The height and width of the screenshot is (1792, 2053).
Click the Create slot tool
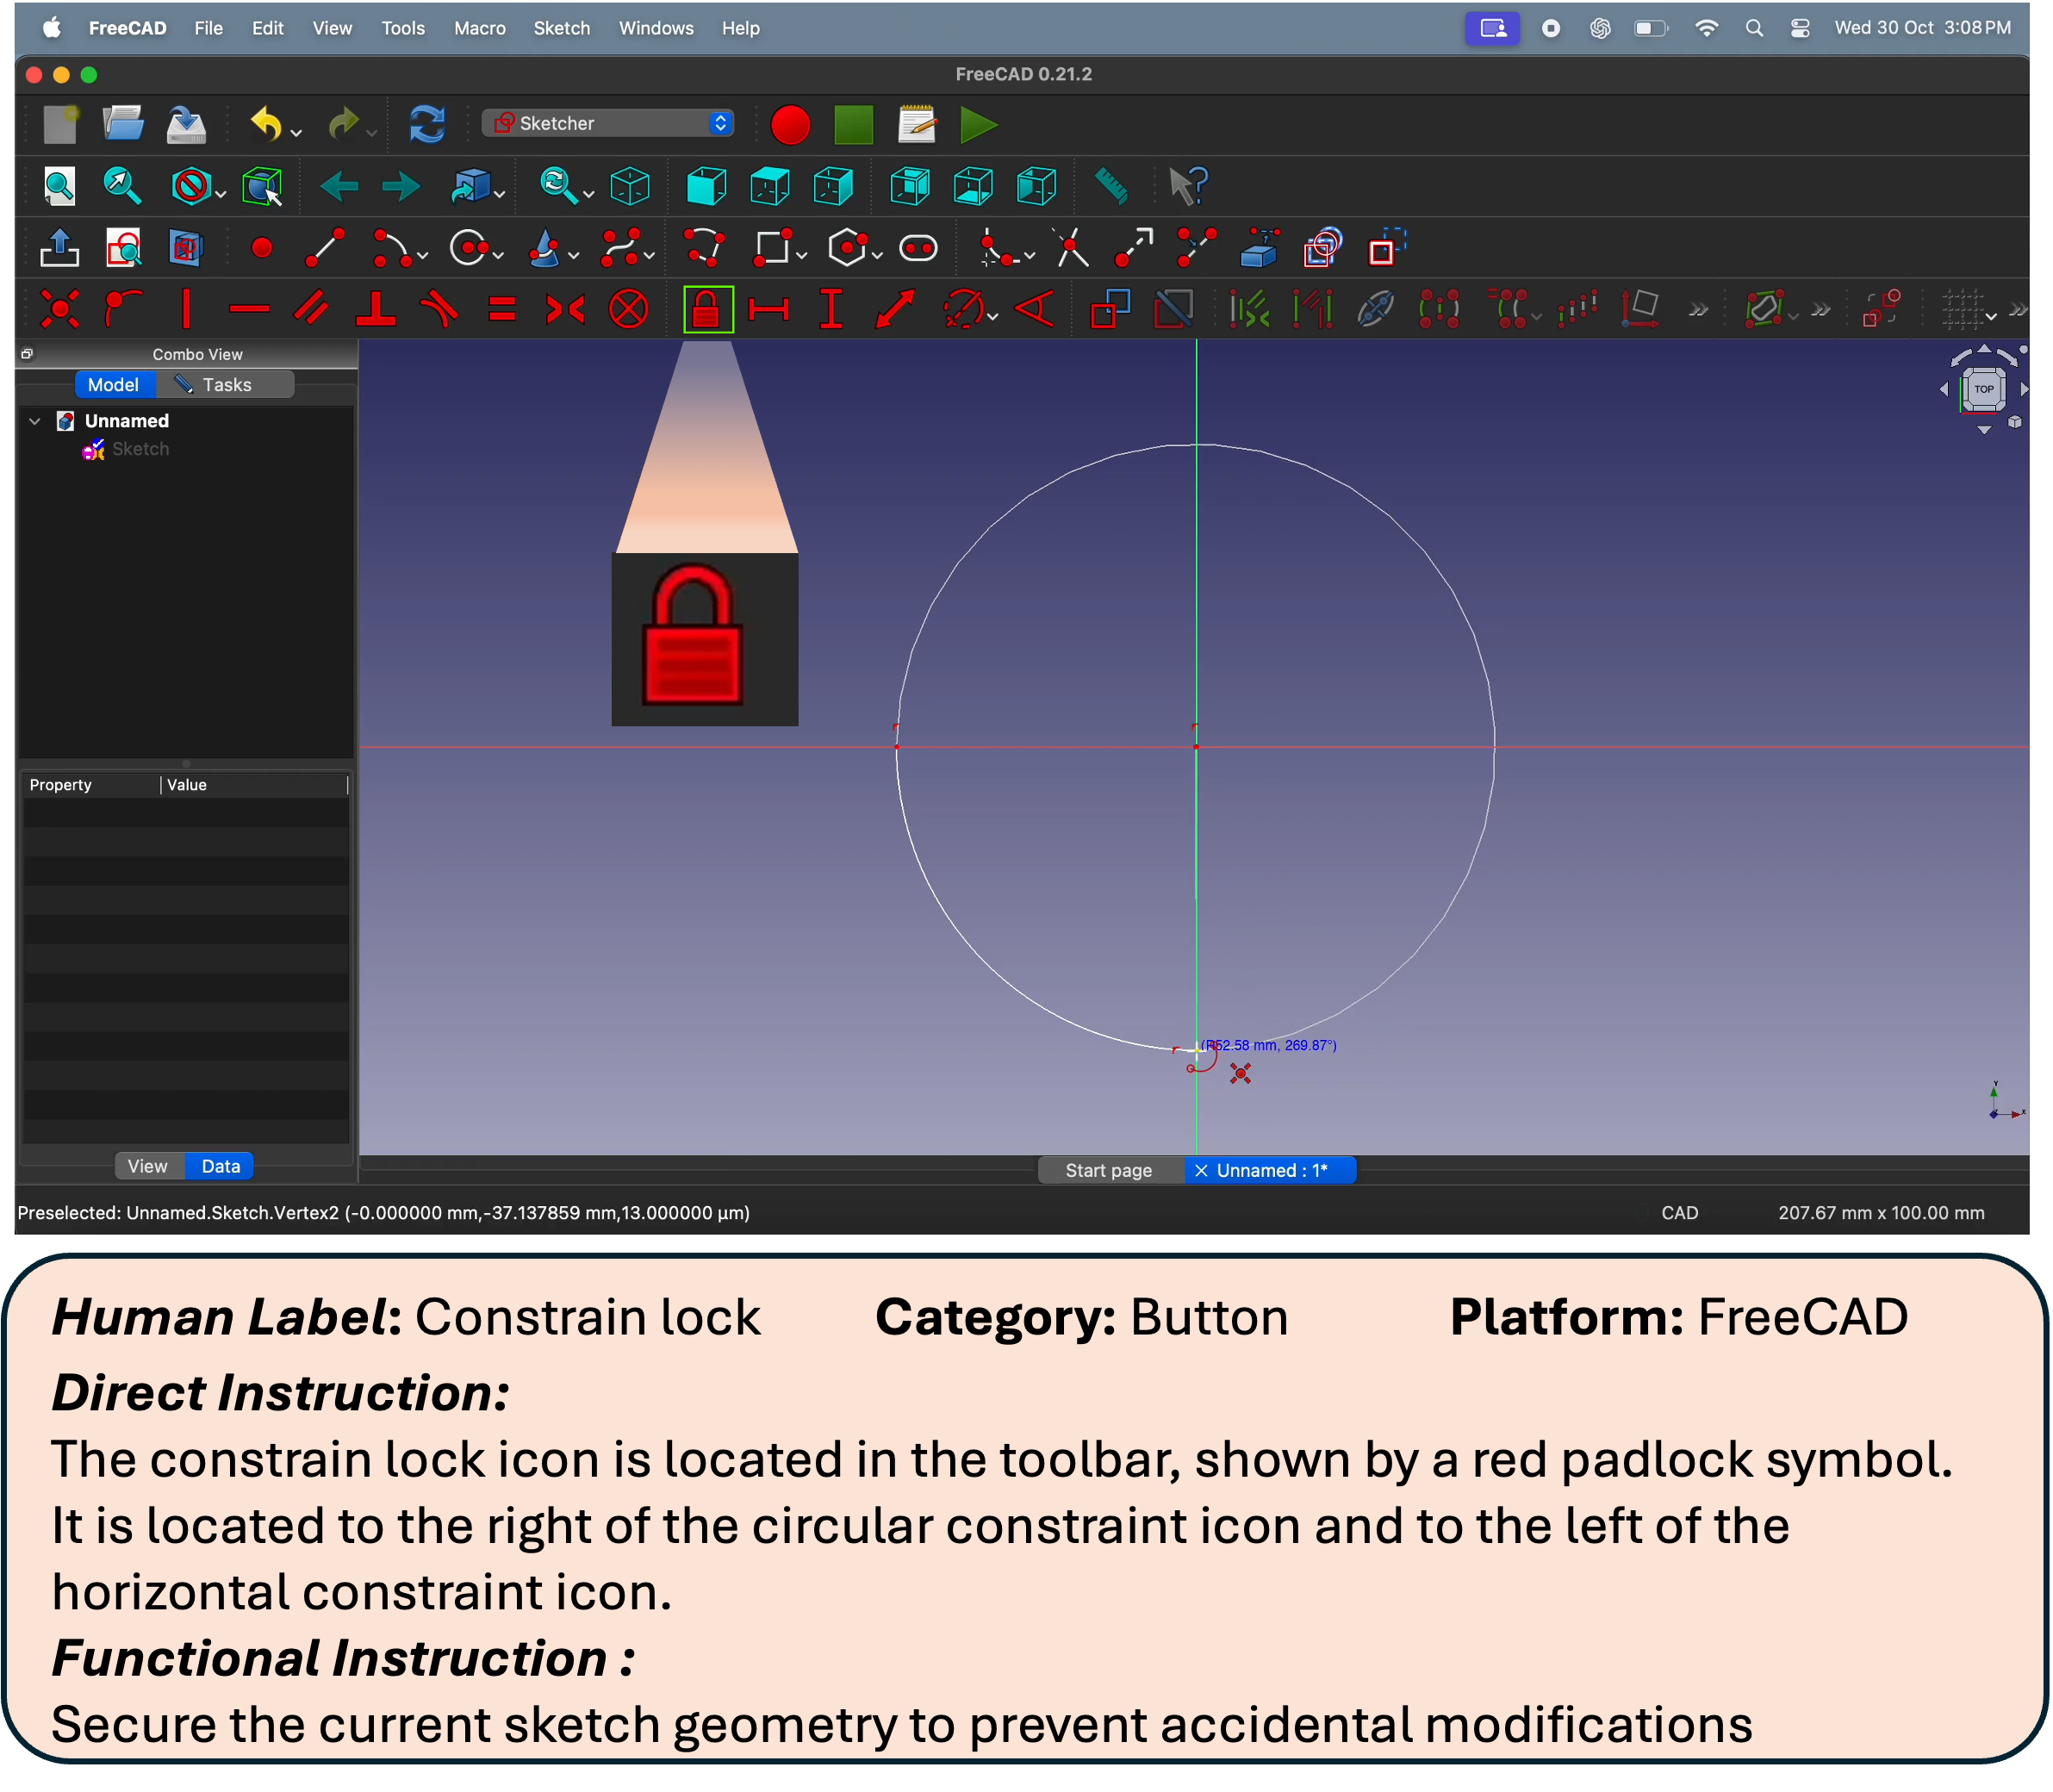[918, 248]
